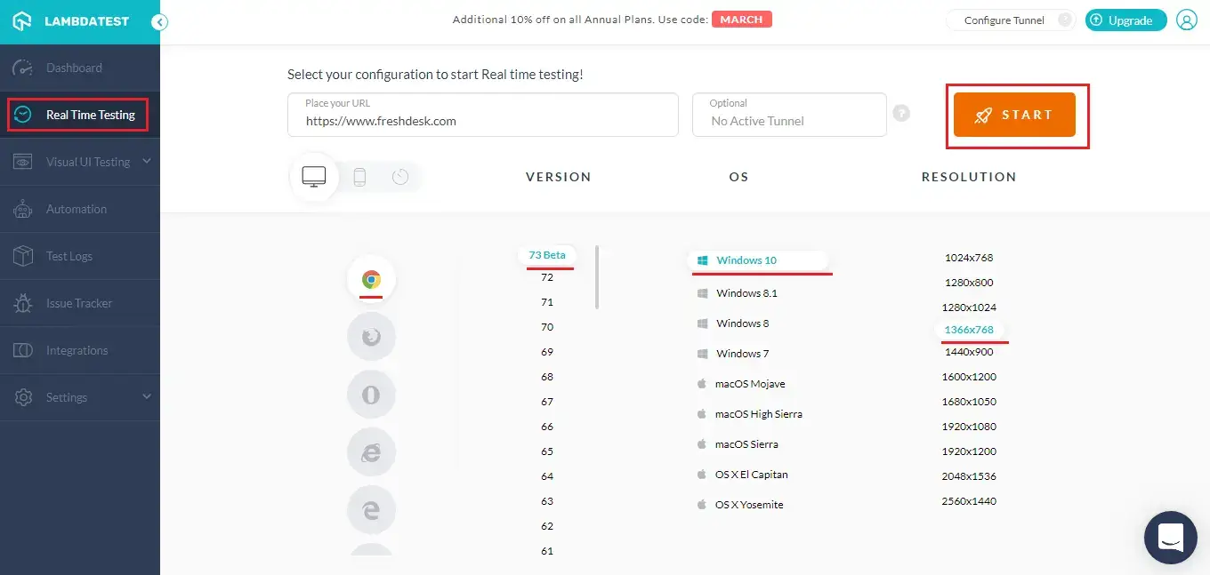Viewport: 1210px width, 575px height.
Task: Switch to desktop device mode
Action: coord(314,177)
